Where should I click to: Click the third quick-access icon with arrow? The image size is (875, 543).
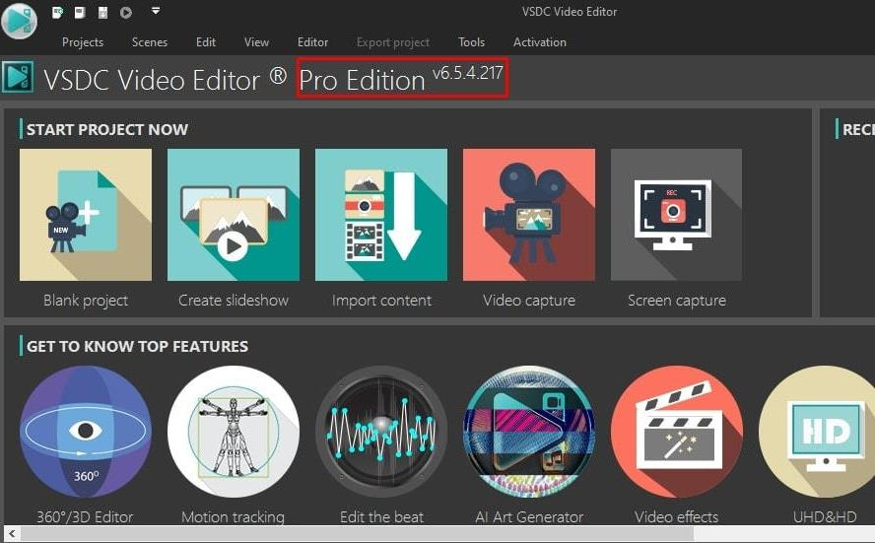tap(102, 12)
